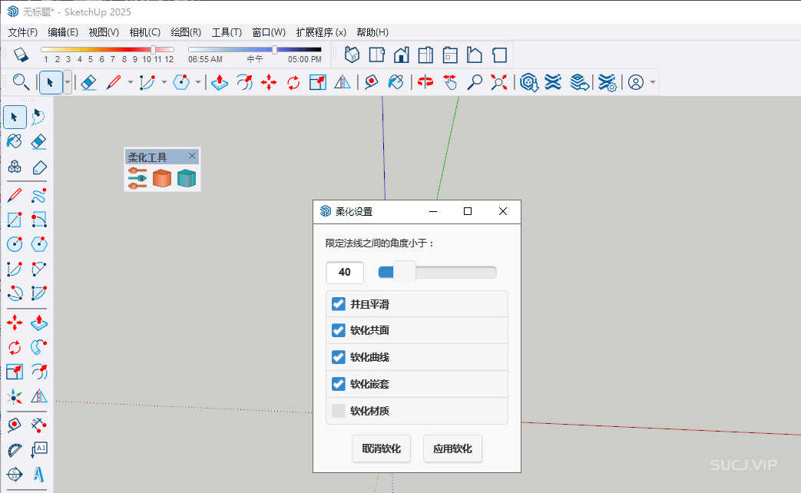
Task: Click the orange cube icon in 柔化工具
Action: point(161,179)
